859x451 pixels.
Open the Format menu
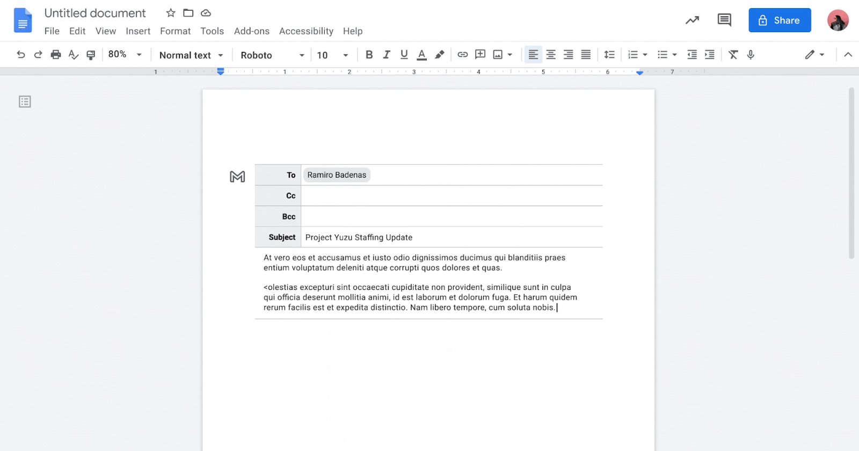(175, 31)
